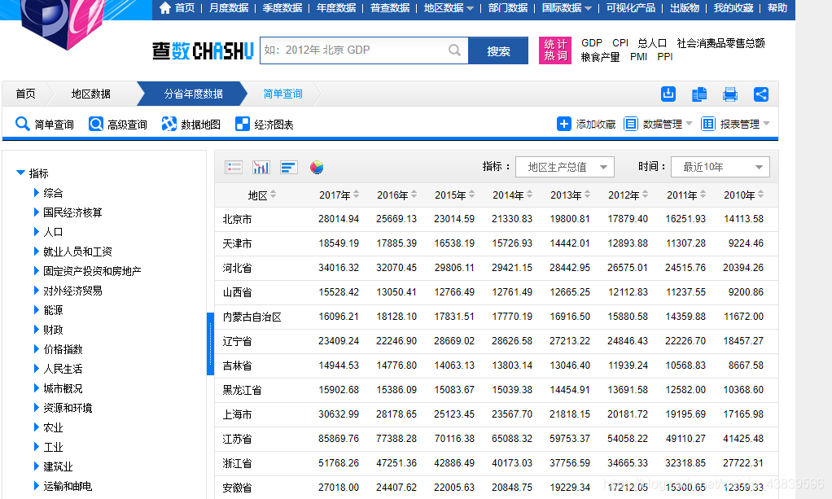Click the share icon
832x499 pixels.
(761, 94)
